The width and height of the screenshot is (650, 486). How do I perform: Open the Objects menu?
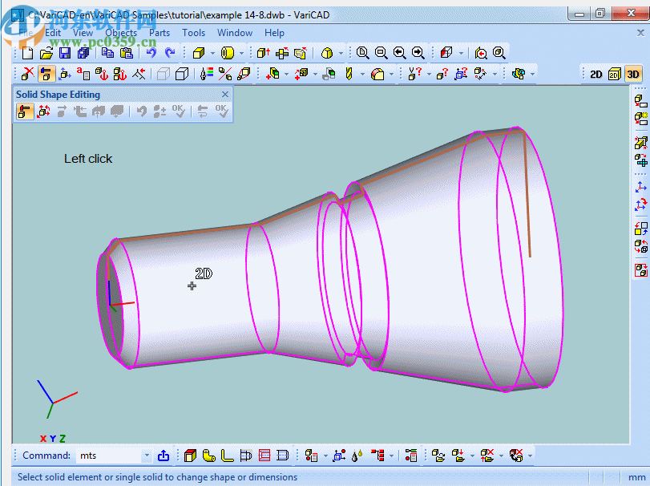(x=121, y=33)
